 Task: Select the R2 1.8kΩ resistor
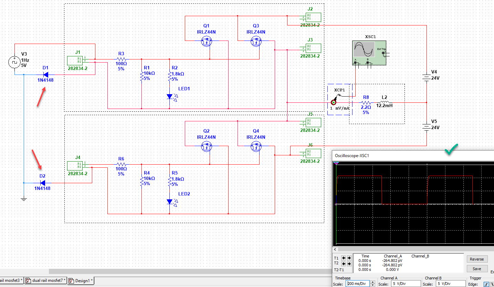[x=169, y=76]
